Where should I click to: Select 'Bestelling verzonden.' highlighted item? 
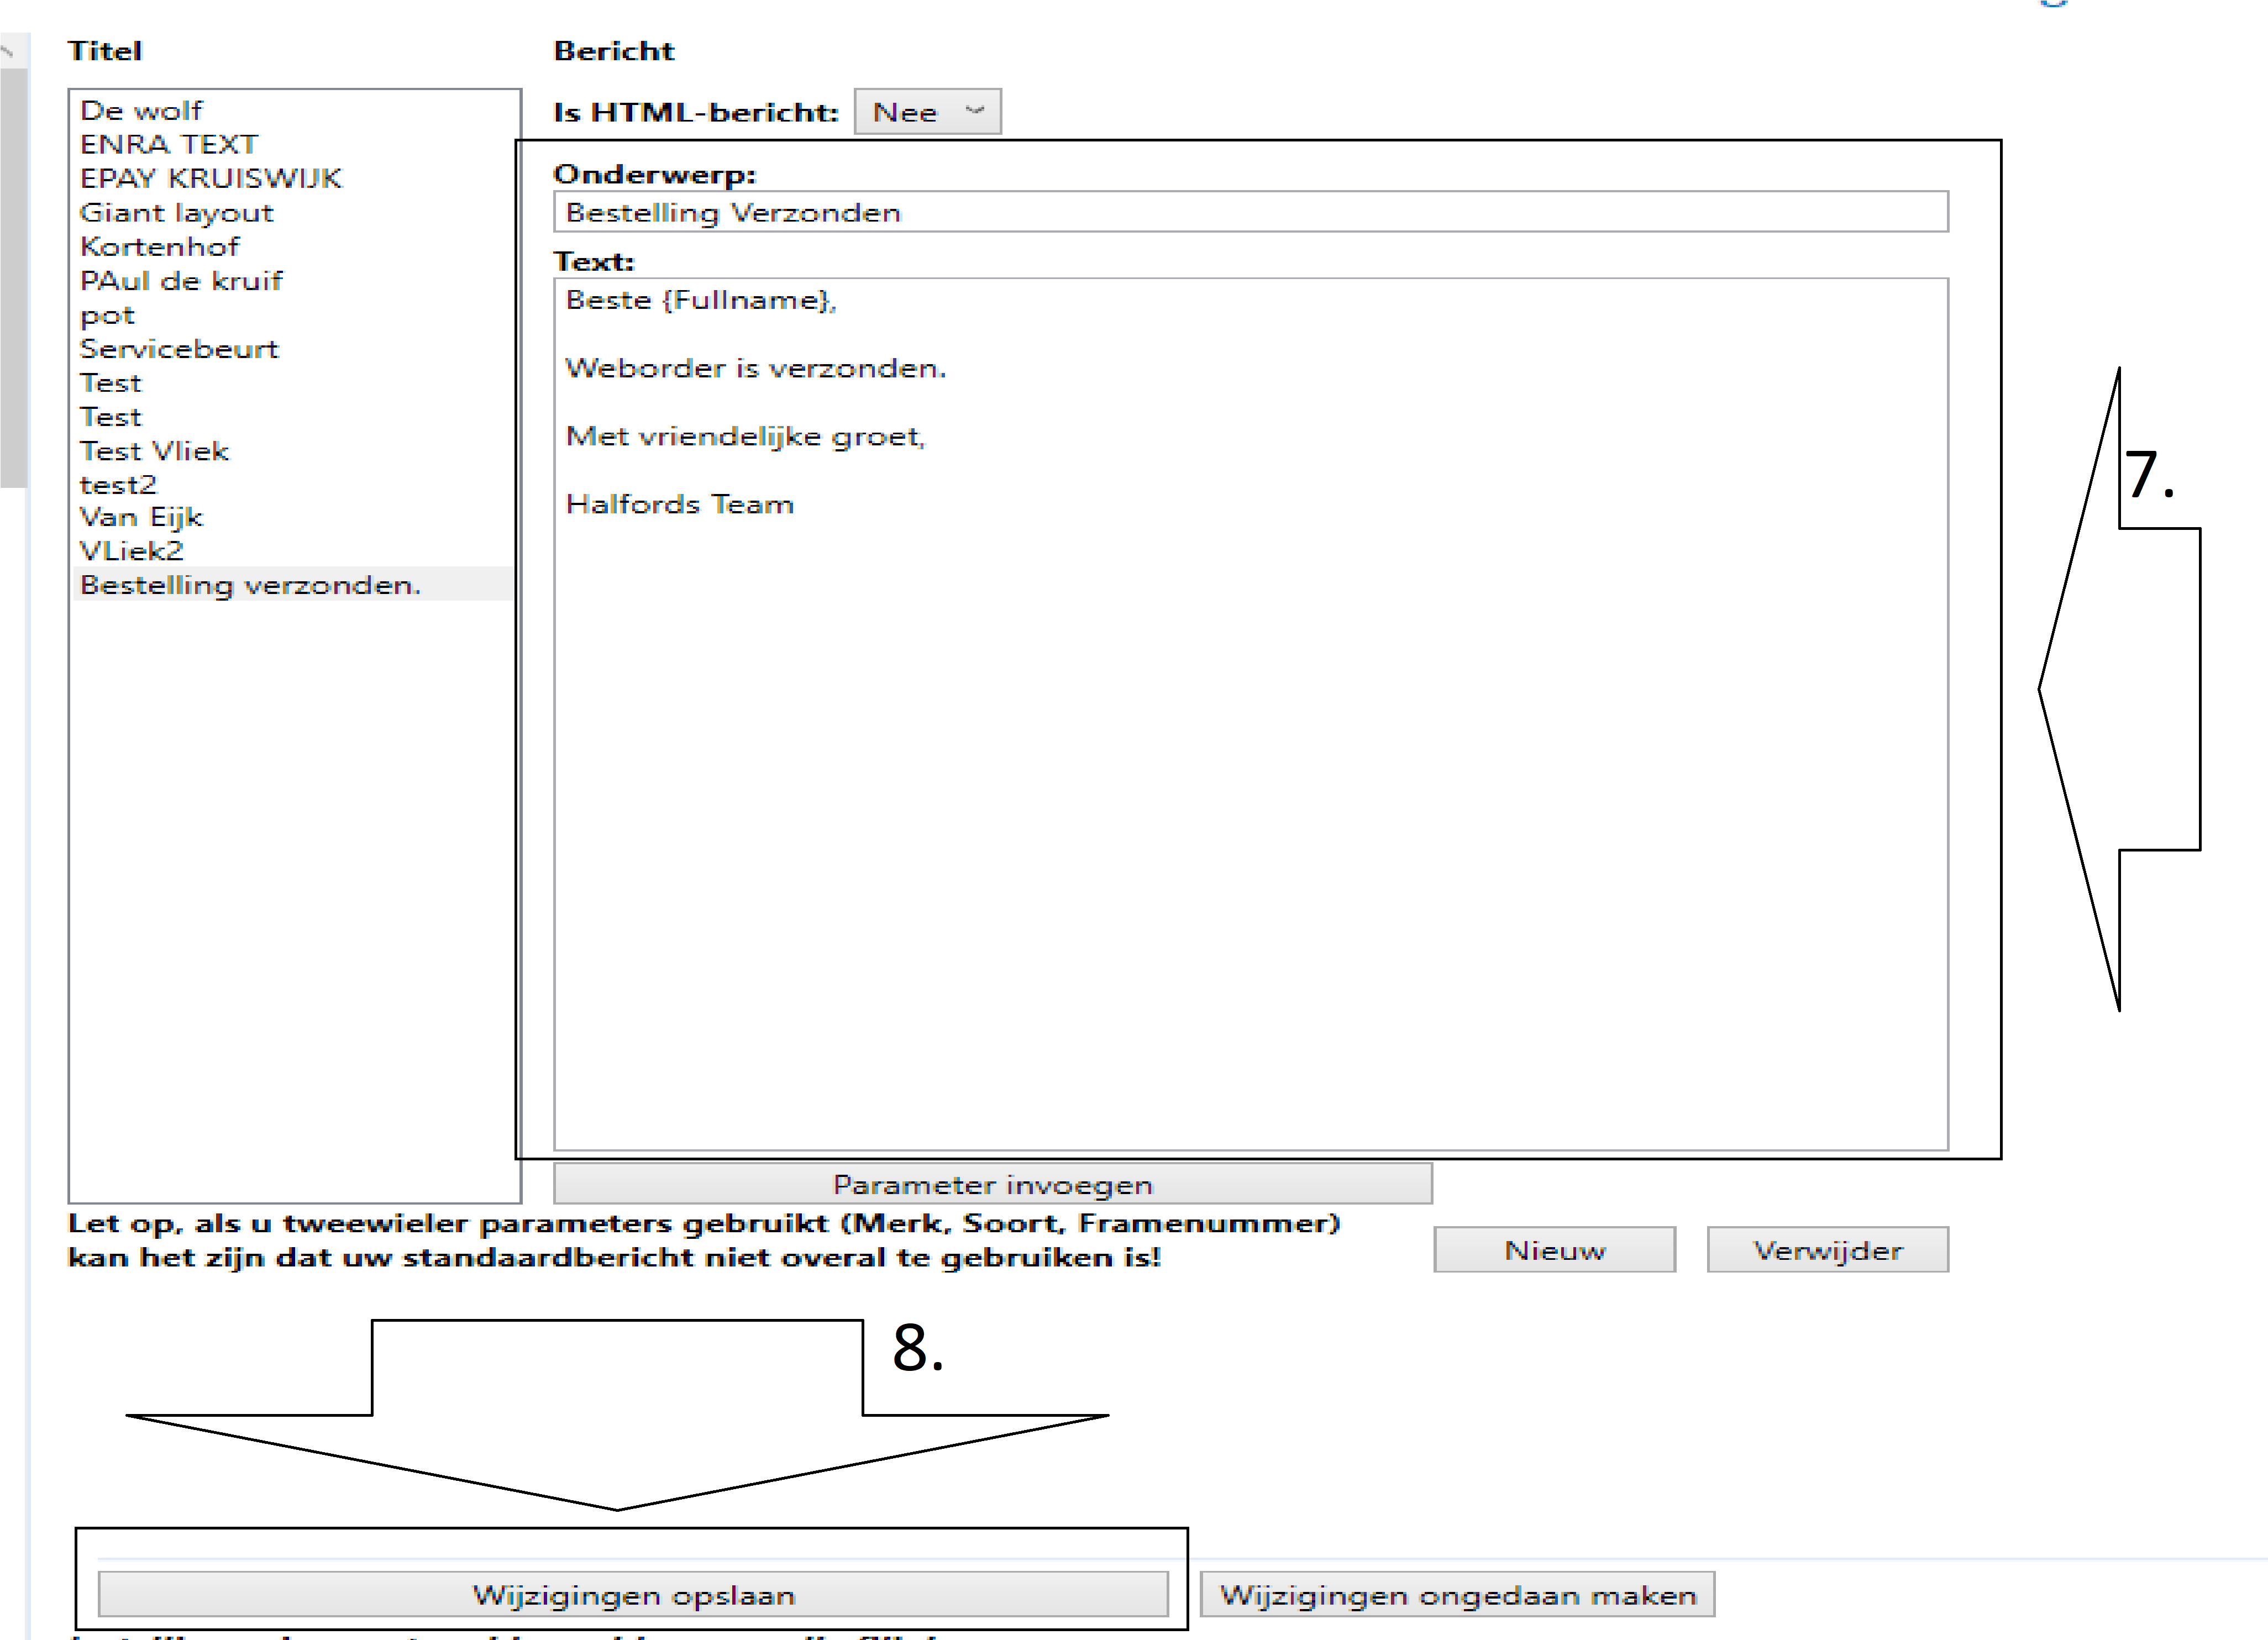coord(250,585)
